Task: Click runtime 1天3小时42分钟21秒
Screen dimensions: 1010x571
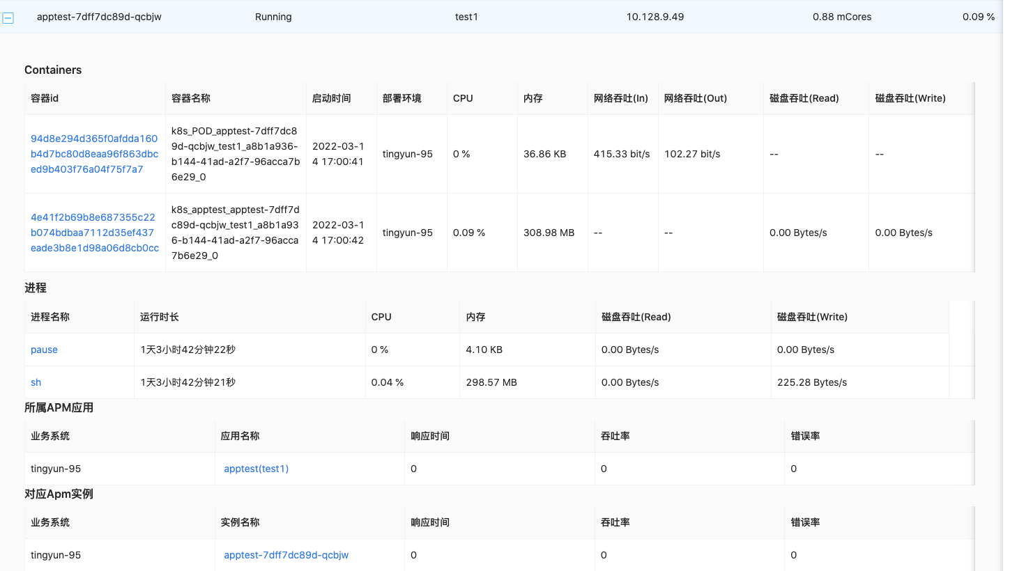Action: tap(188, 382)
